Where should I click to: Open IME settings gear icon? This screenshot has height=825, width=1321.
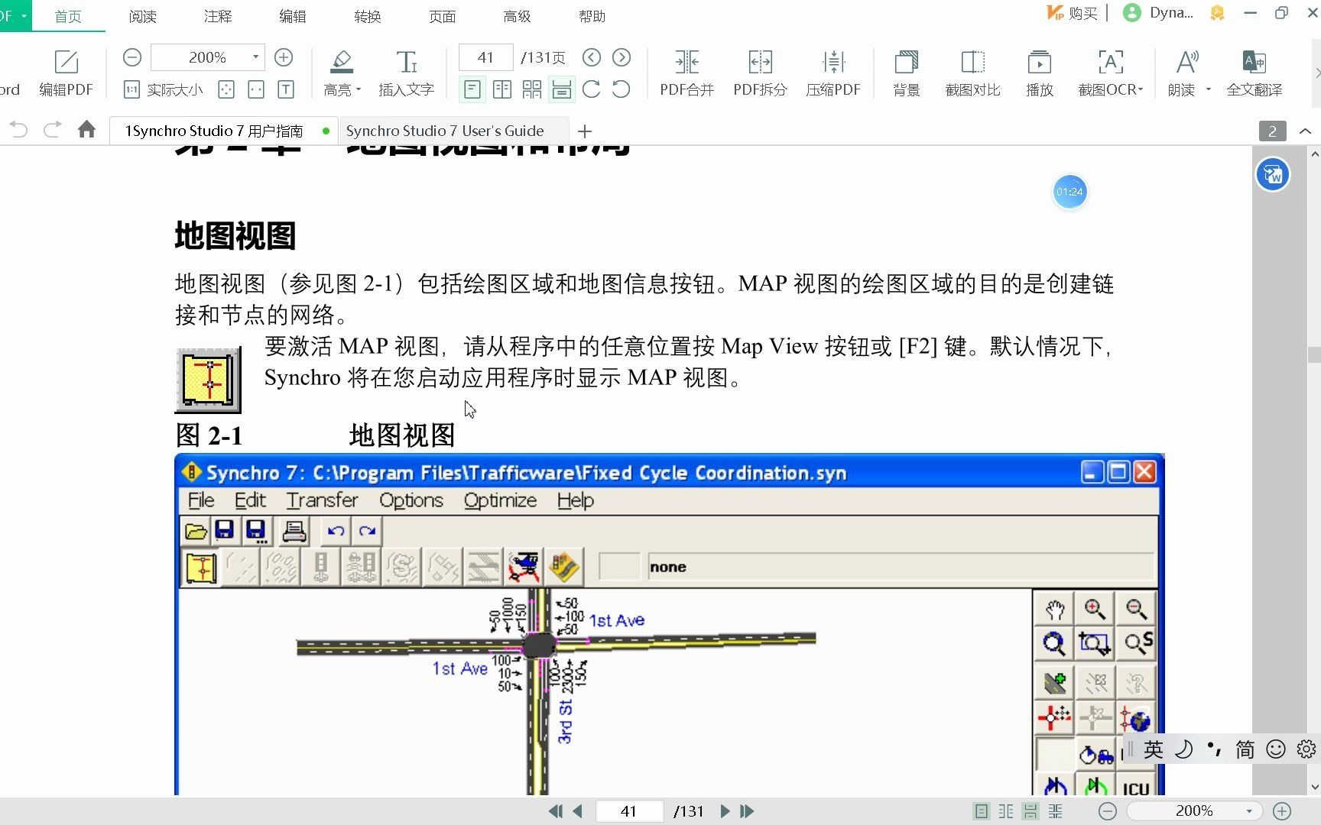coord(1306,749)
